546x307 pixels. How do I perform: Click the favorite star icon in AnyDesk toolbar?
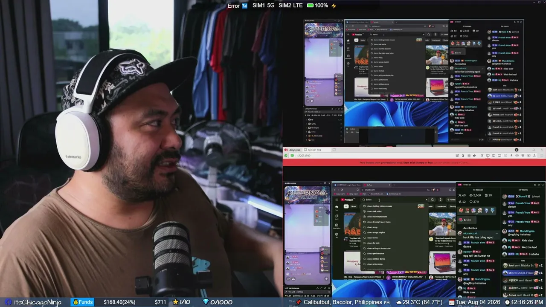click(474, 156)
